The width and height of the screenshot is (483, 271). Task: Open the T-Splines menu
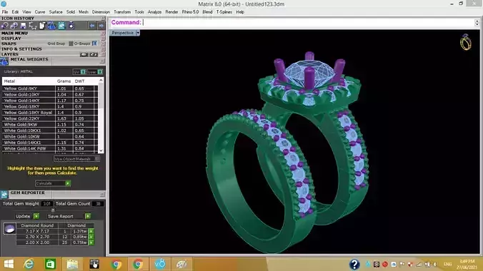coord(224,12)
